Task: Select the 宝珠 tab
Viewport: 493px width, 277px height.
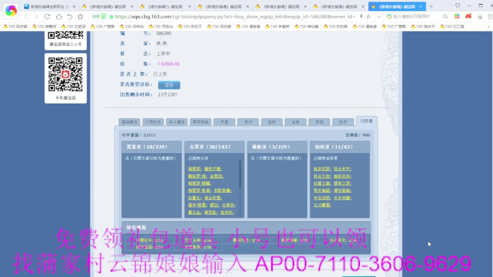Action: (272, 122)
